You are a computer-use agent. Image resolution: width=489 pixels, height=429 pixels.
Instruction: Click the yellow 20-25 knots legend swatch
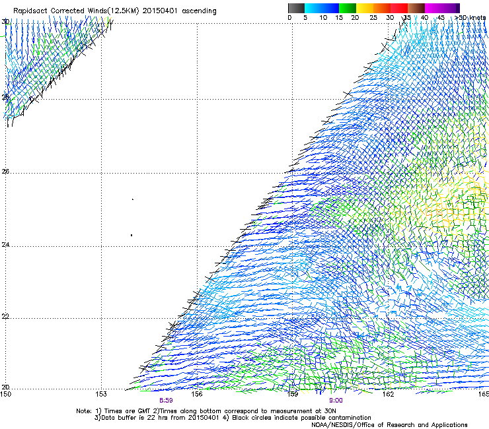[365, 8]
